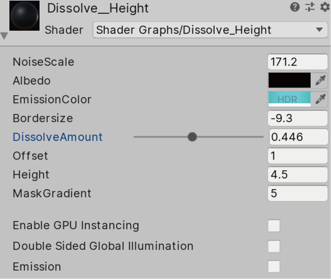Open the material presets sliders icon
This screenshot has width=331, height=279.
pyautogui.click(x=310, y=7)
